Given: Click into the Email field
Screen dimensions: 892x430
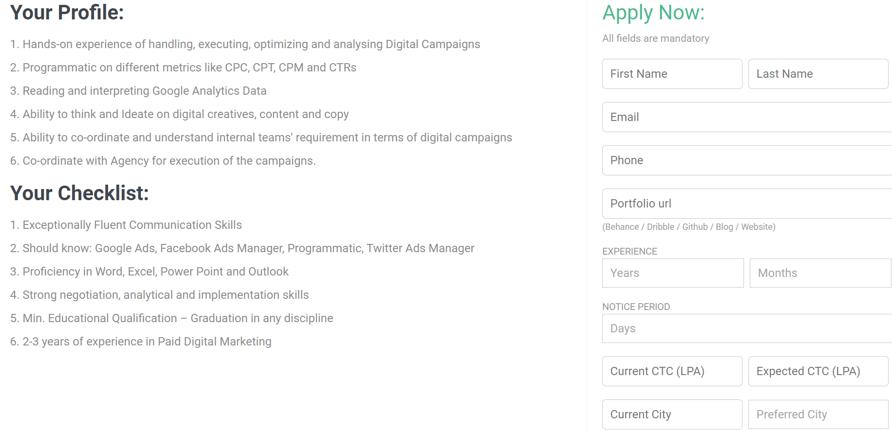Looking at the screenshot, I should (747, 117).
